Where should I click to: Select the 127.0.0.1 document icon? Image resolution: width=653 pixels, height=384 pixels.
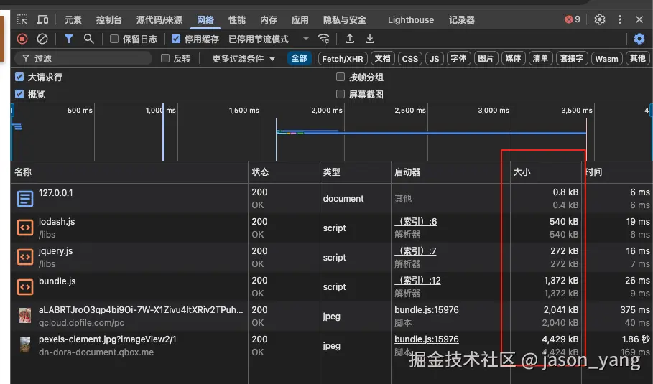click(x=25, y=198)
